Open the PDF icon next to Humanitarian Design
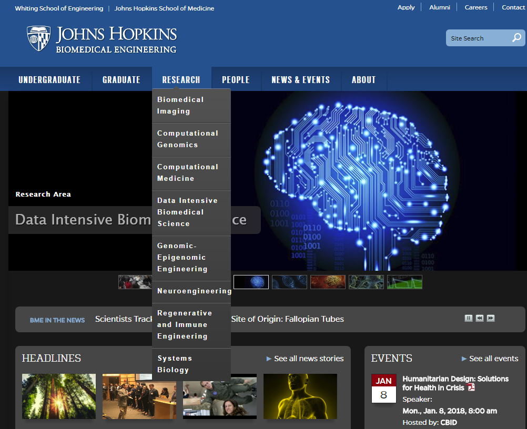The width and height of the screenshot is (527, 429). (471, 387)
